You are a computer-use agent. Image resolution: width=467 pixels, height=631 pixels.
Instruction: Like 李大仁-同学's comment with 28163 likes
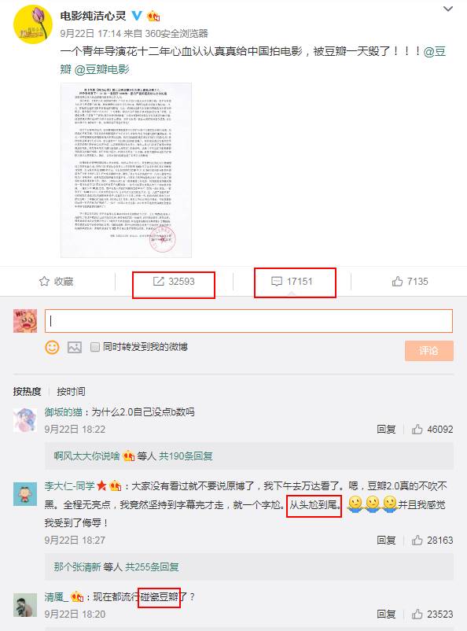[x=417, y=540]
